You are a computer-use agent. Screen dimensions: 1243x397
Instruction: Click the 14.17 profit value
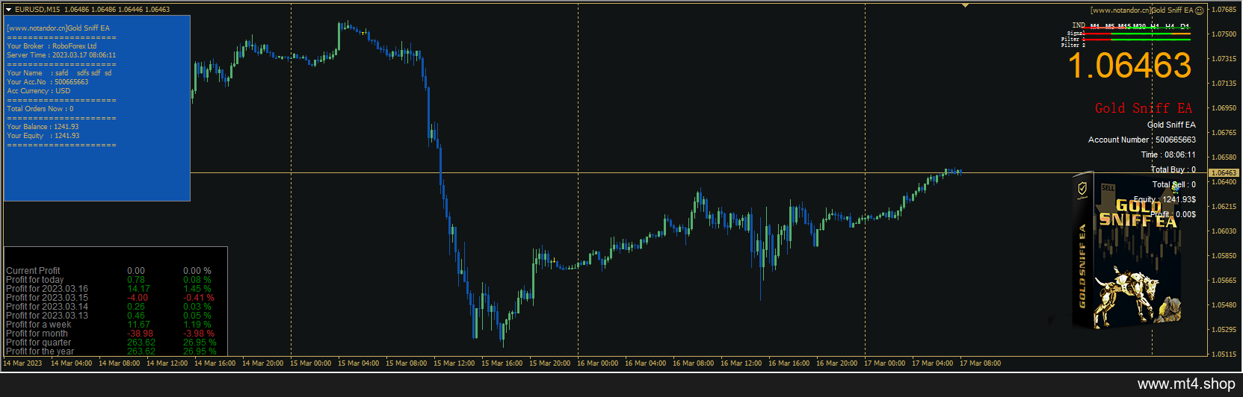tap(138, 289)
